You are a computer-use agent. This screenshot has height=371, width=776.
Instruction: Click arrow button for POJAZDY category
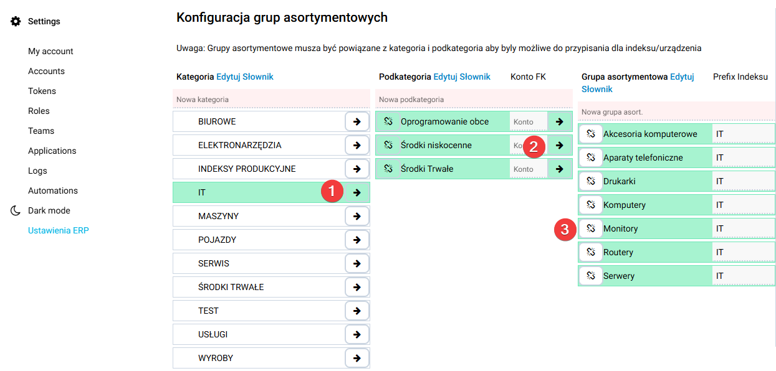(x=357, y=240)
